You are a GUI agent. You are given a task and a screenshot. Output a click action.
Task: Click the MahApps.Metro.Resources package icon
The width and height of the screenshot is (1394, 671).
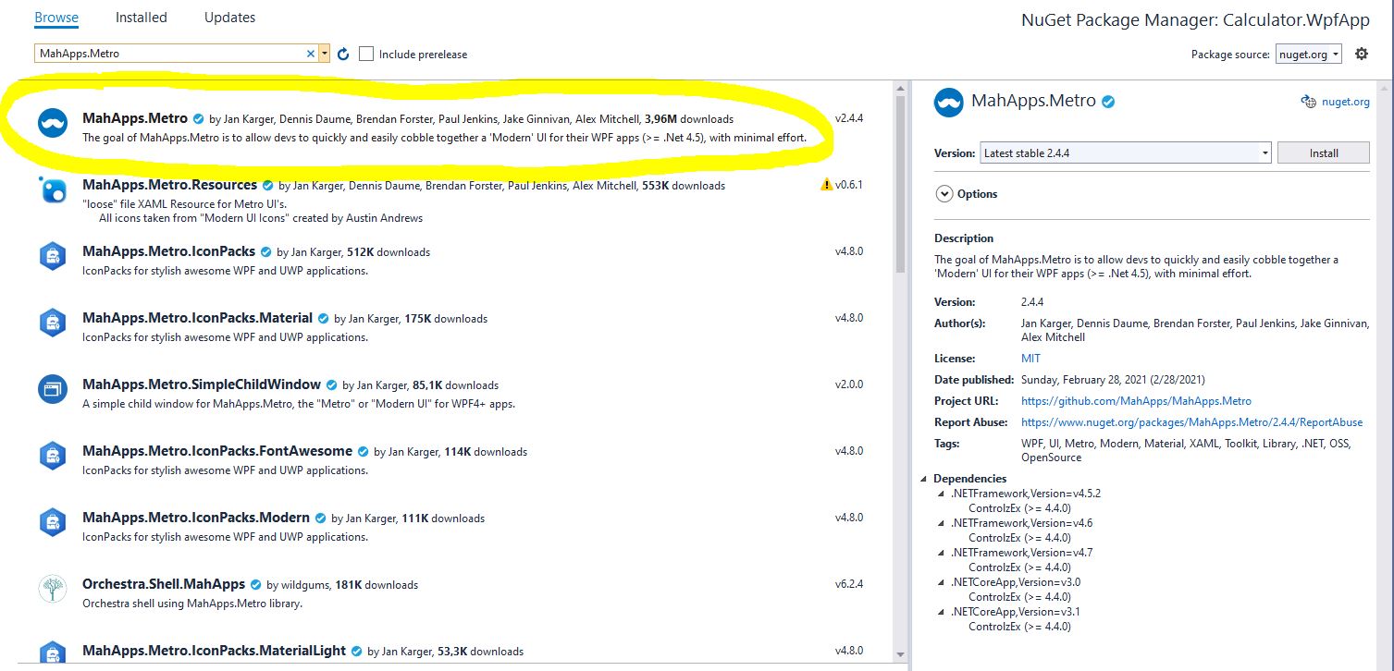(53, 190)
